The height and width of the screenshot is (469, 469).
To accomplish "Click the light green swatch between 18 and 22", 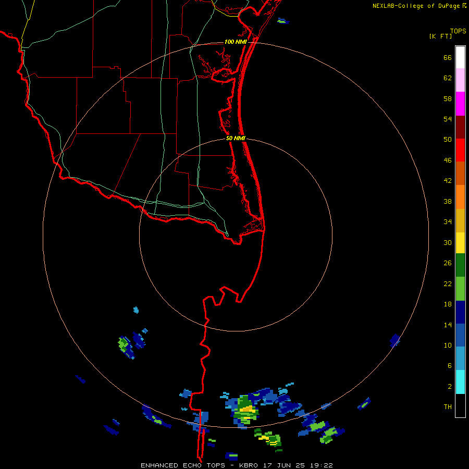I will coord(460,289).
